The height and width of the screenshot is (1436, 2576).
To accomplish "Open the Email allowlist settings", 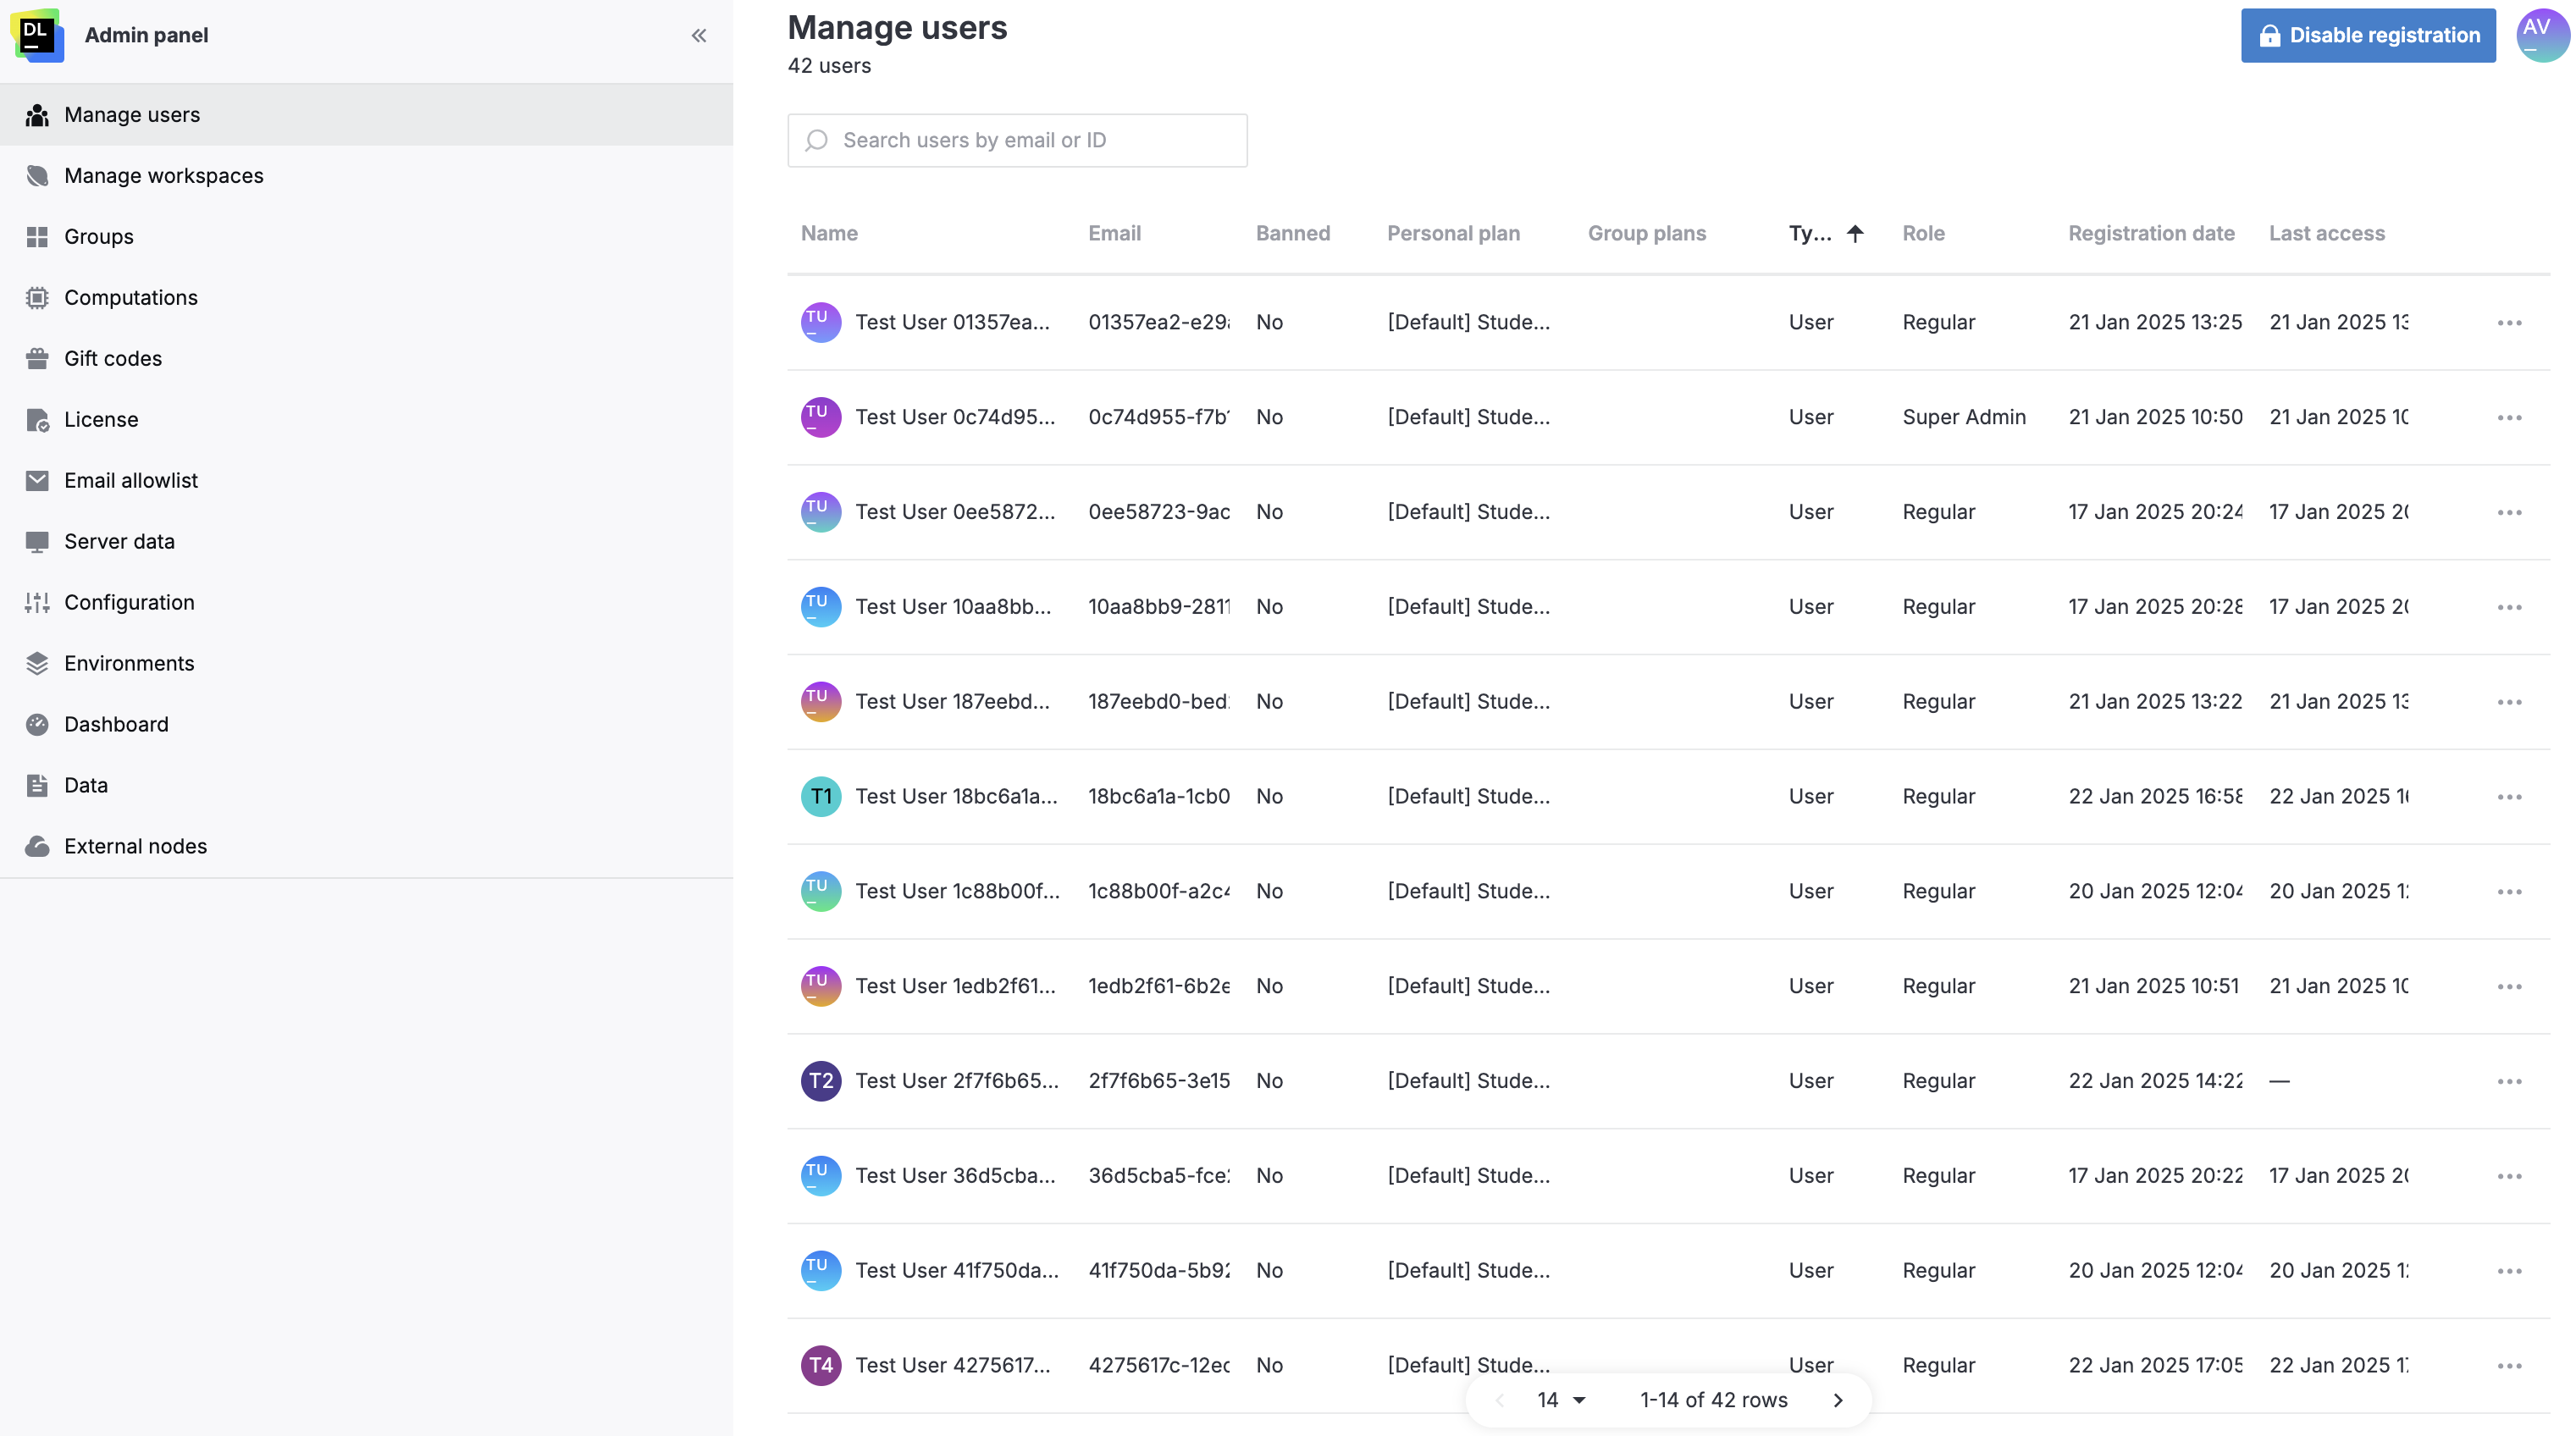I will pyautogui.click(x=131, y=480).
